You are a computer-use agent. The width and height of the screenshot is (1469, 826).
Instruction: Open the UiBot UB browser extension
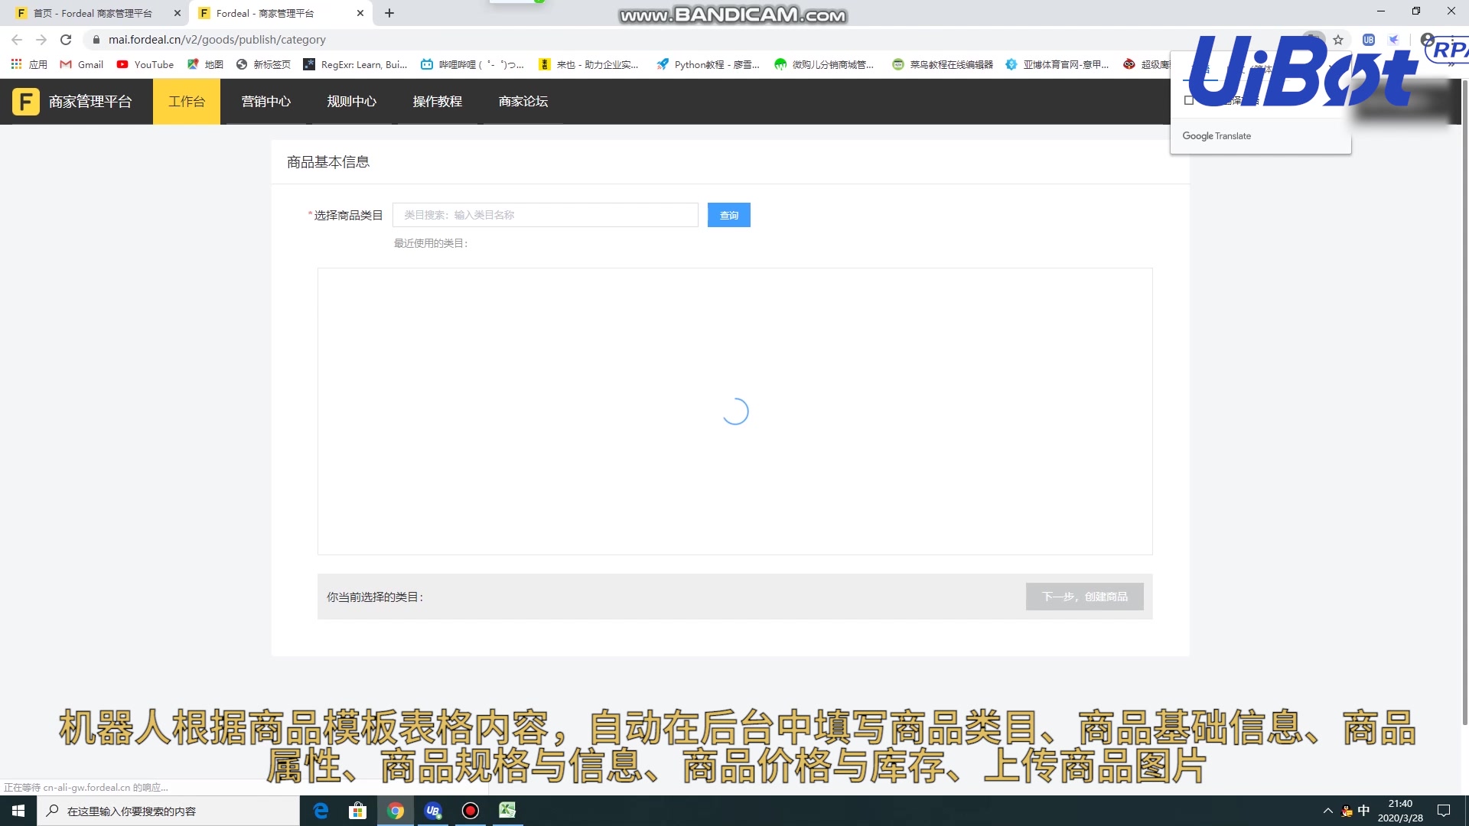(1369, 41)
